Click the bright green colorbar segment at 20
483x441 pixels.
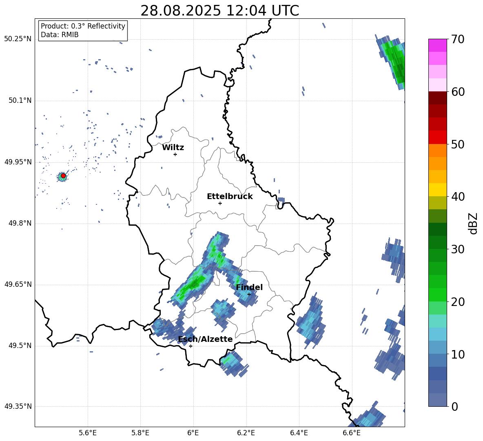point(437,295)
